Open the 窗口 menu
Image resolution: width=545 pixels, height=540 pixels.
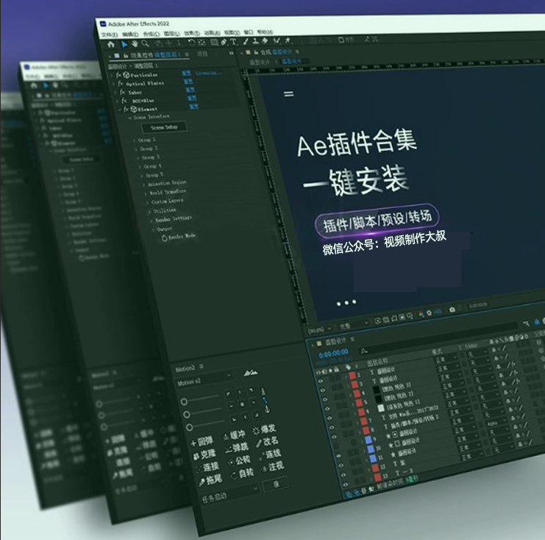(248, 32)
